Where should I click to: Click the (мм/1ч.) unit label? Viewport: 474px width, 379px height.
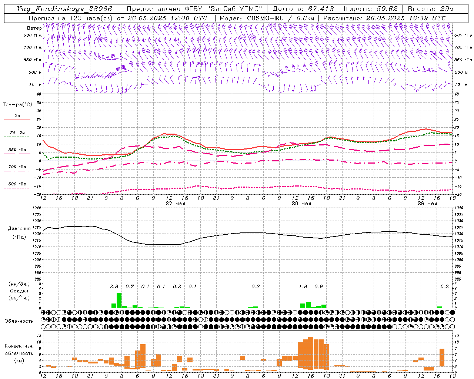point(19,298)
